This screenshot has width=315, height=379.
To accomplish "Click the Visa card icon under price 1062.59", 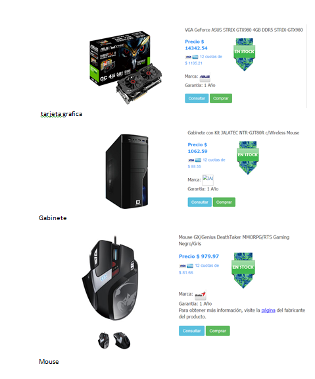I will 191,160.
